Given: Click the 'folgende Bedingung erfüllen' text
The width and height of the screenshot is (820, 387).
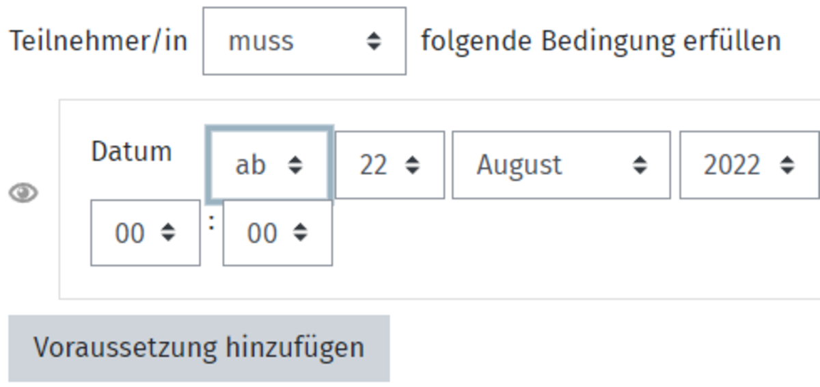Looking at the screenshot, I should tap(601, 41).
